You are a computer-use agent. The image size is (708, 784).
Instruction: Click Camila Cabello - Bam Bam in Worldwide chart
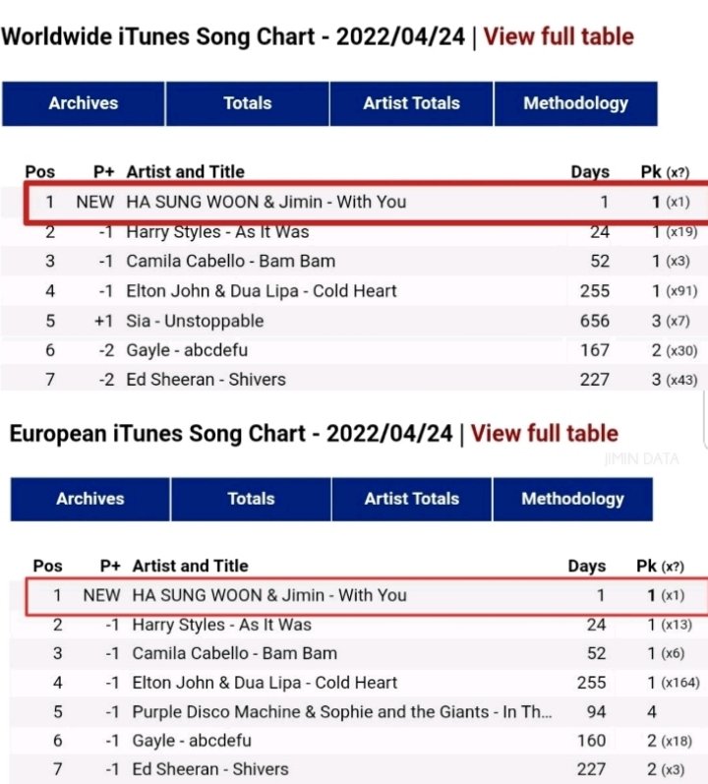point(230,262)
